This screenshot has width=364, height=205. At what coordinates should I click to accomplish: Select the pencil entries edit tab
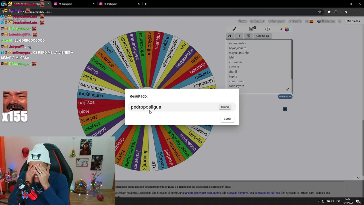pos(234,29)
